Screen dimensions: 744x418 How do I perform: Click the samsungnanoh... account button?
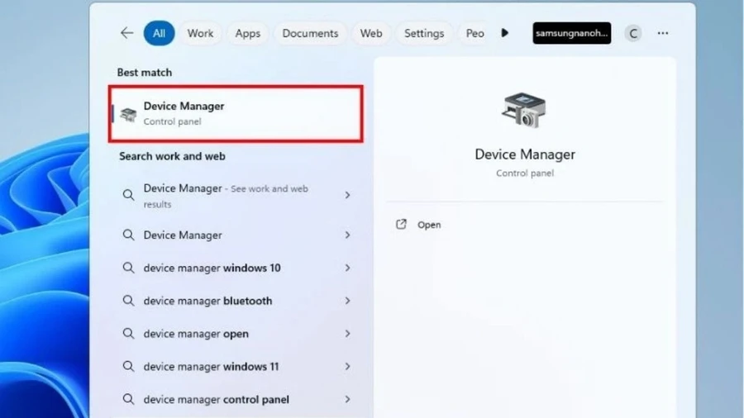click(x=572, y=33)
